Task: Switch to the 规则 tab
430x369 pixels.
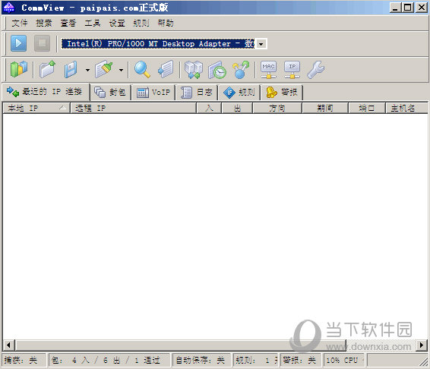Action: [239, 93]
